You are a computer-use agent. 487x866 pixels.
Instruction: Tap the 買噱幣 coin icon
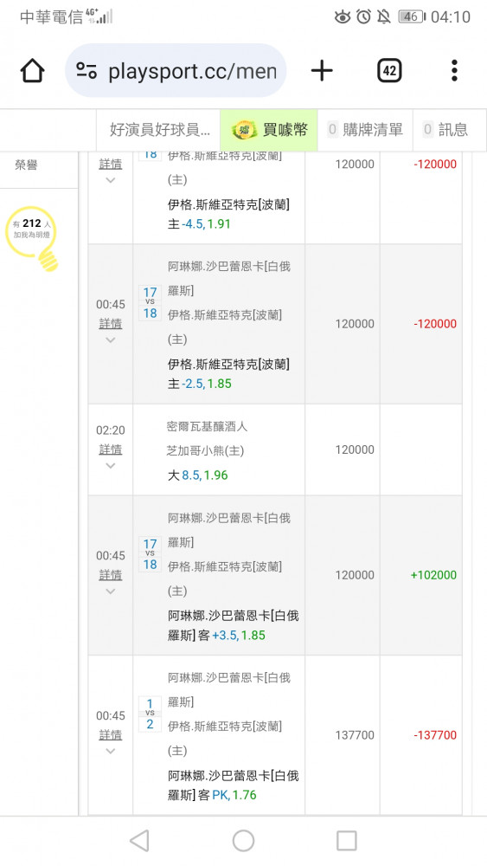[x=244, y=131]
